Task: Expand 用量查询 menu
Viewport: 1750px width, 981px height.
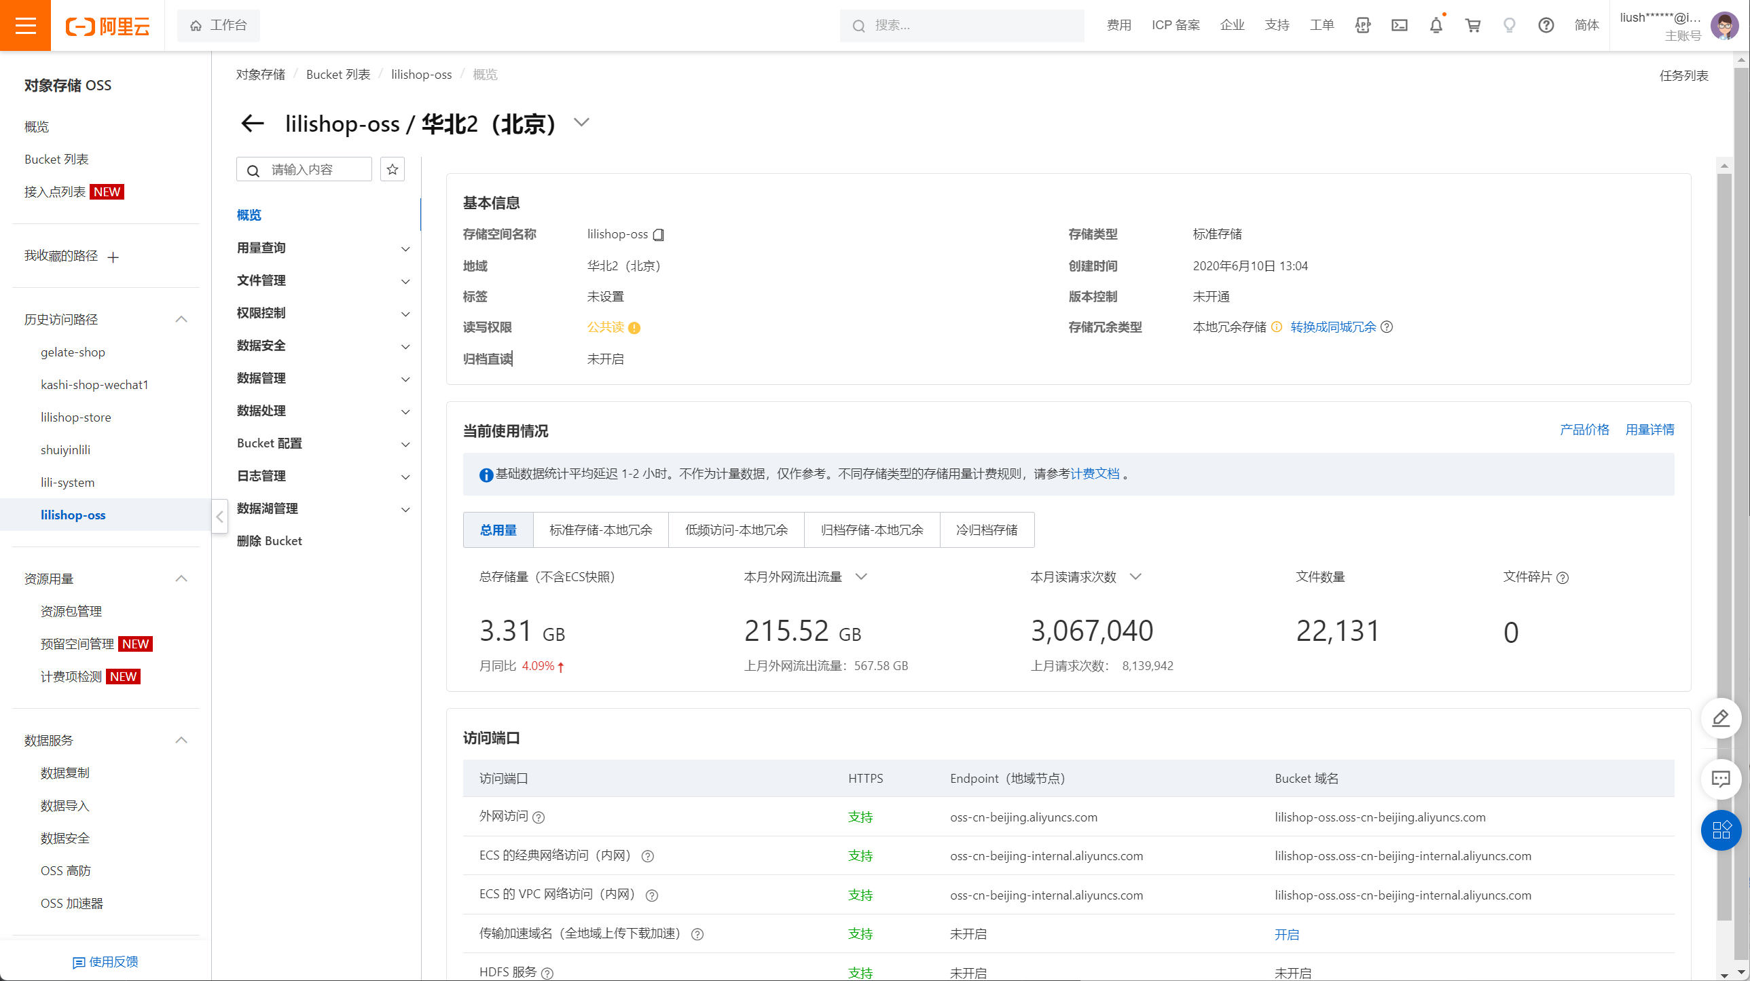Action: point(405,248)
